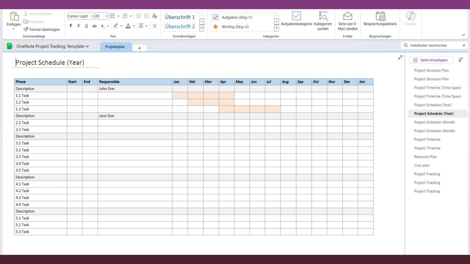Toggle bold formatting (F)

click(71, 26)
